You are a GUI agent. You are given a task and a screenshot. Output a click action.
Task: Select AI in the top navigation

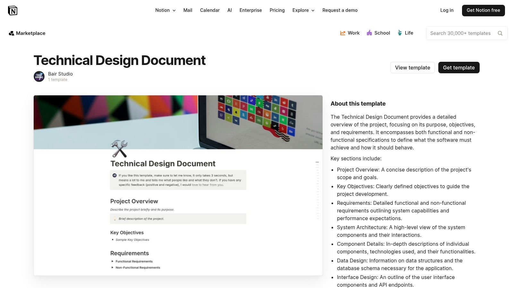coord(230,10)
